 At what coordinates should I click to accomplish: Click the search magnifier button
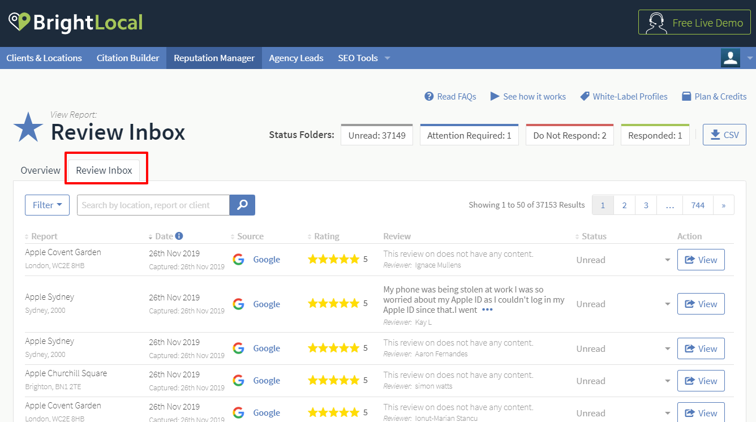point(242,205)
